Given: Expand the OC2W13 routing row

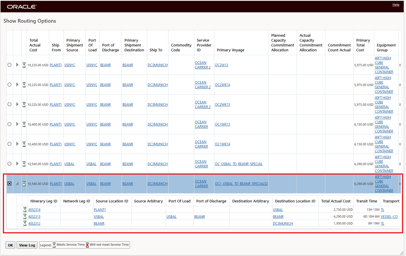Looking at the screenshot, I should [17, 65].
